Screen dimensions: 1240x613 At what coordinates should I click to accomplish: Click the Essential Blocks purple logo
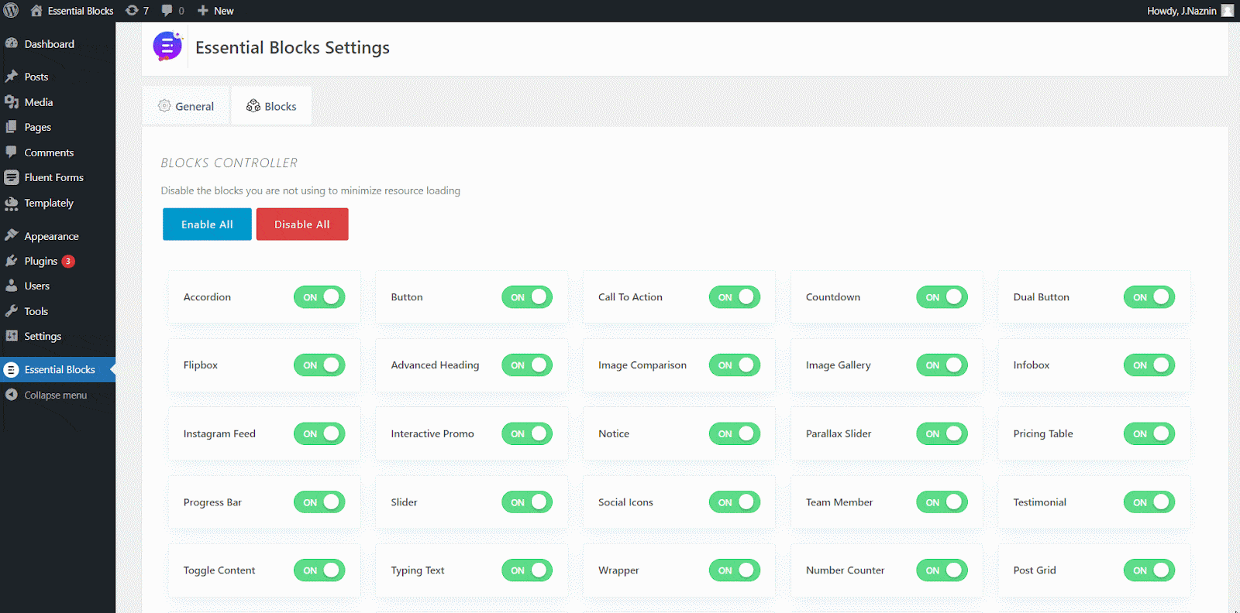(x=167, y=46)
